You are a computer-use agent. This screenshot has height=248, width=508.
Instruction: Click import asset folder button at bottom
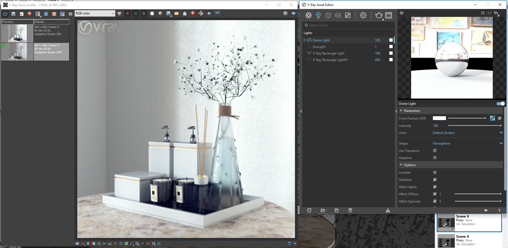coord(323,210)
